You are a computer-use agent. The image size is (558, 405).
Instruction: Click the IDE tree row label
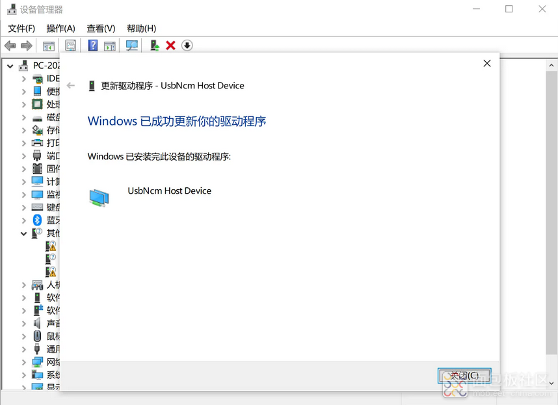pyautogui.click(x=53, y=79)
